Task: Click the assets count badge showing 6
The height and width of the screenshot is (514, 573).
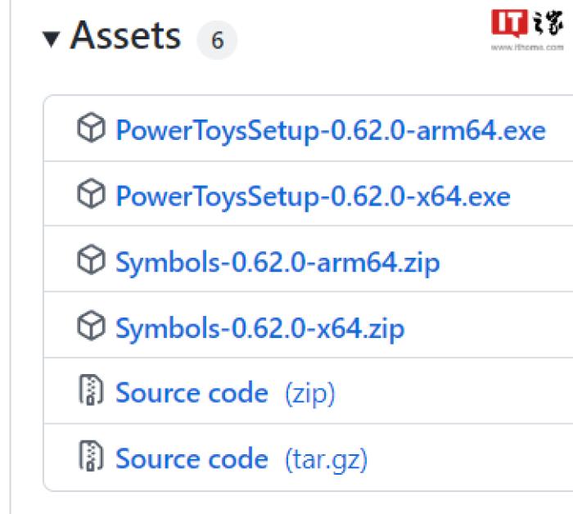Action: coord(217,40)
